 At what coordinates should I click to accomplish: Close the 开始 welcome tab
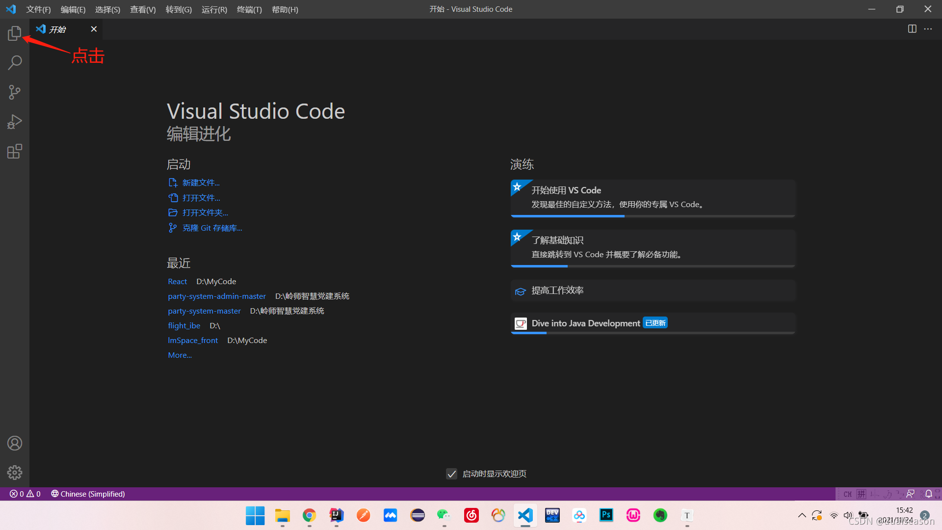pos(94,29)
